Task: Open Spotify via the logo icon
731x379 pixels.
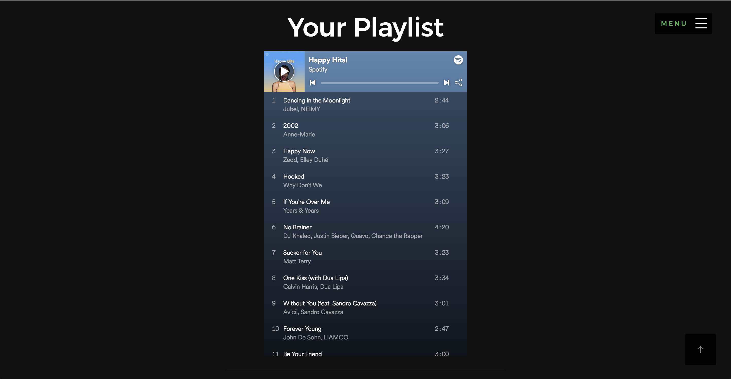Action: (458, 60)
